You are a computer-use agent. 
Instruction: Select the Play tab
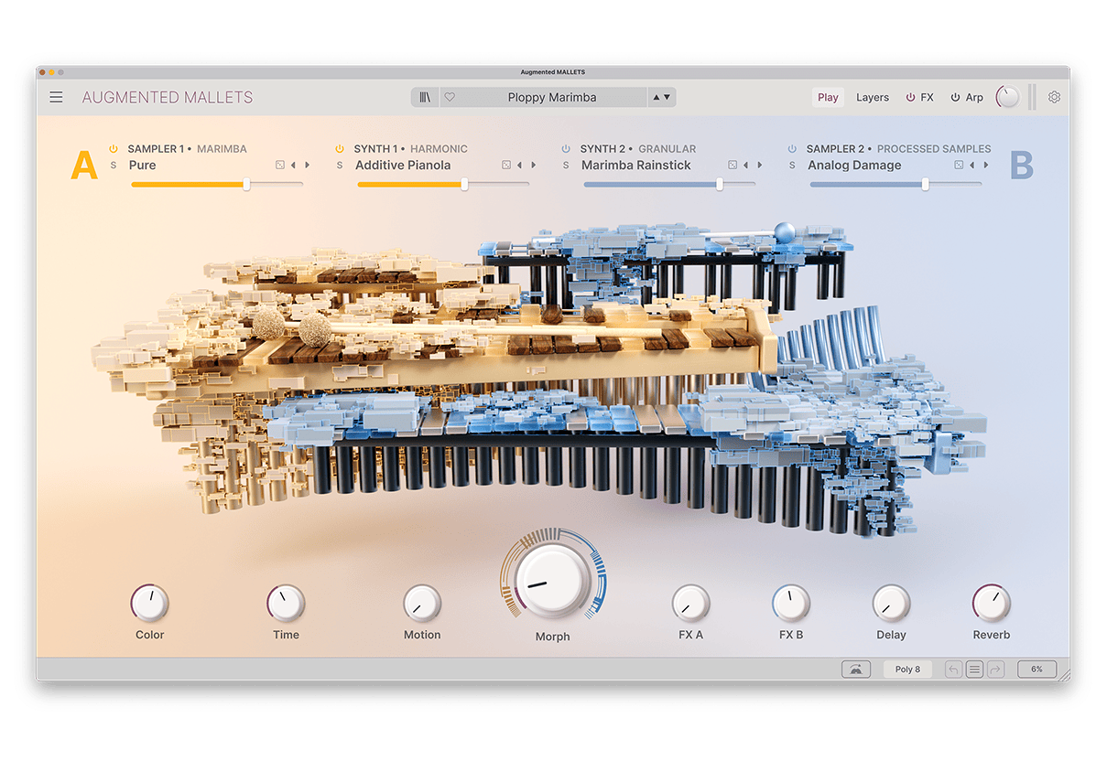828,97
